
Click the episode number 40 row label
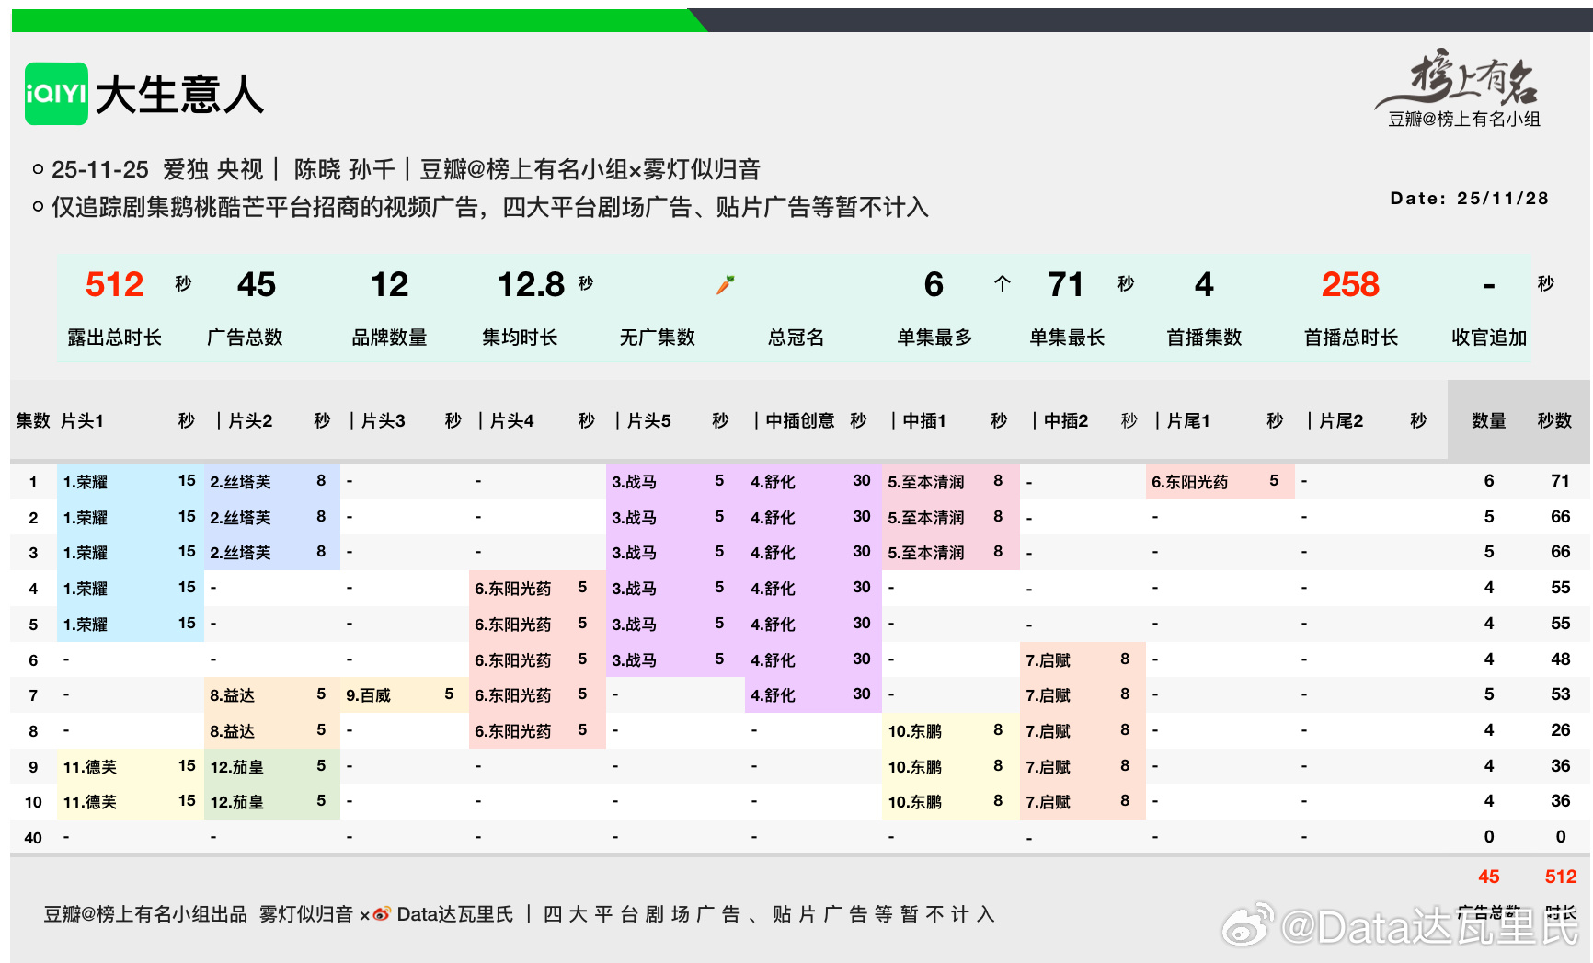[x=33, y=838]
